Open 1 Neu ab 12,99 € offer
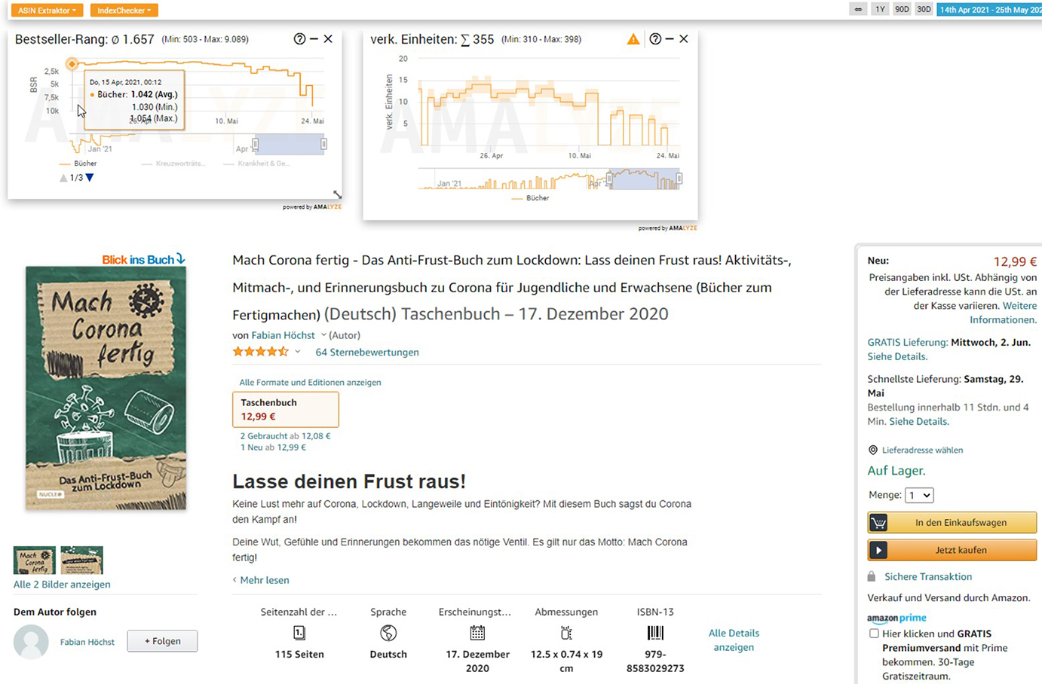1042x684 pixels. [273, 447]
